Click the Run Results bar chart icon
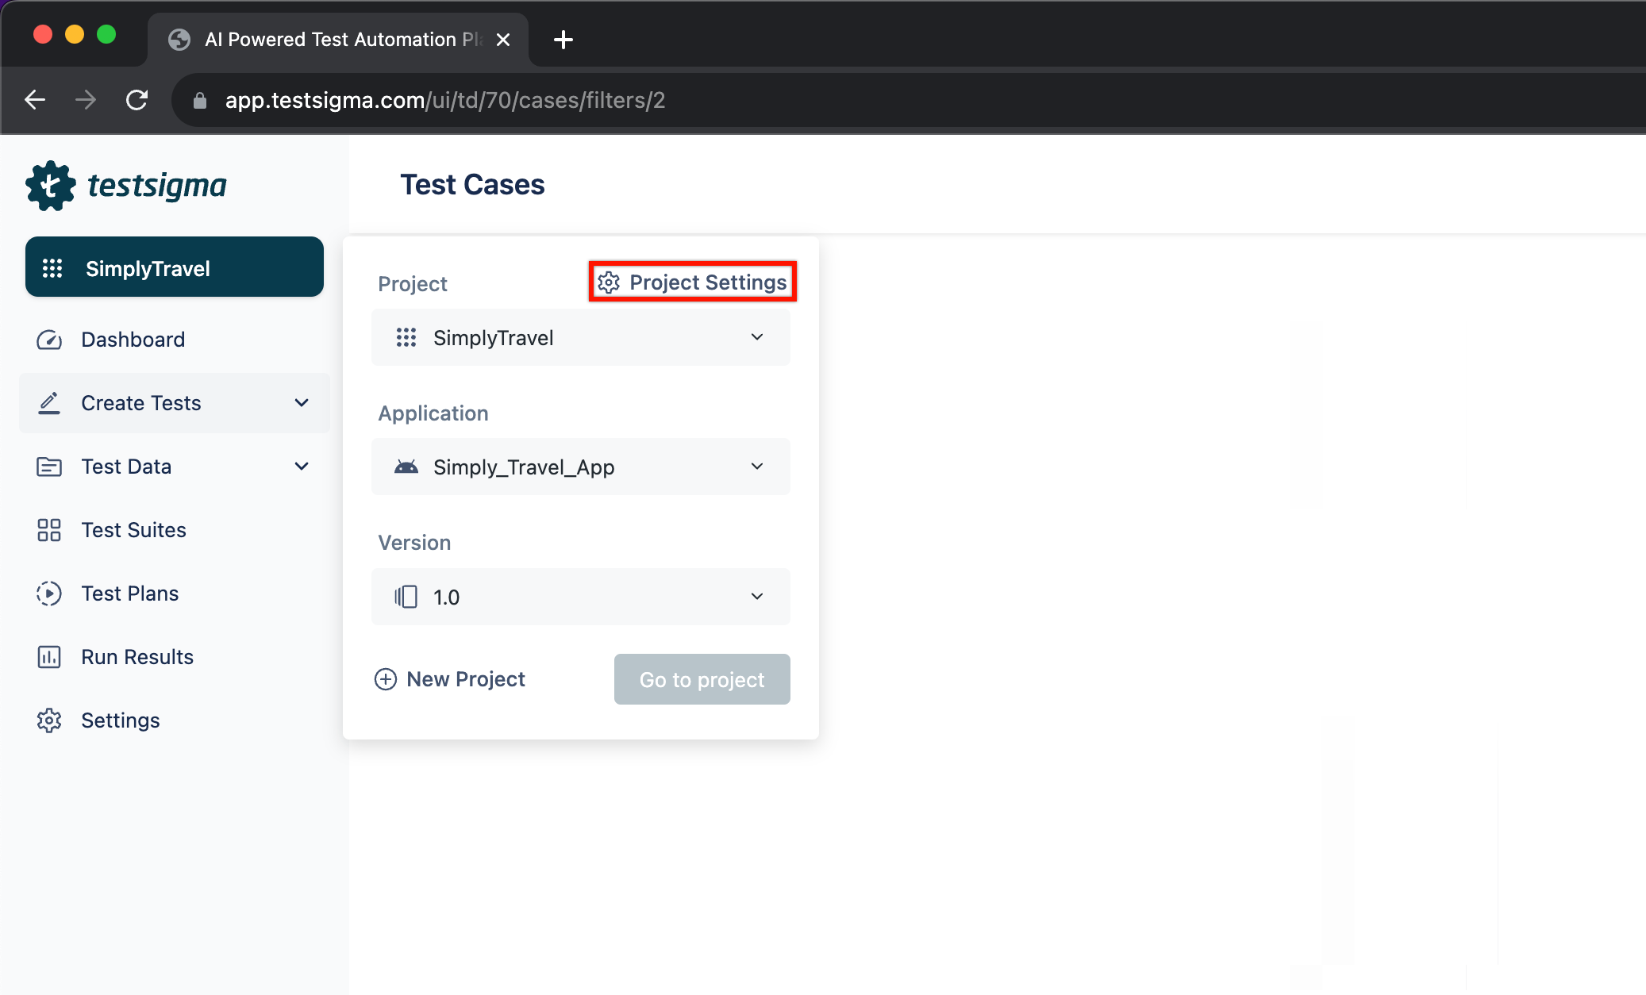Image resolution: width=1646 pixels, height=995 pixels. pyautogui.click(x=47, y=656)
